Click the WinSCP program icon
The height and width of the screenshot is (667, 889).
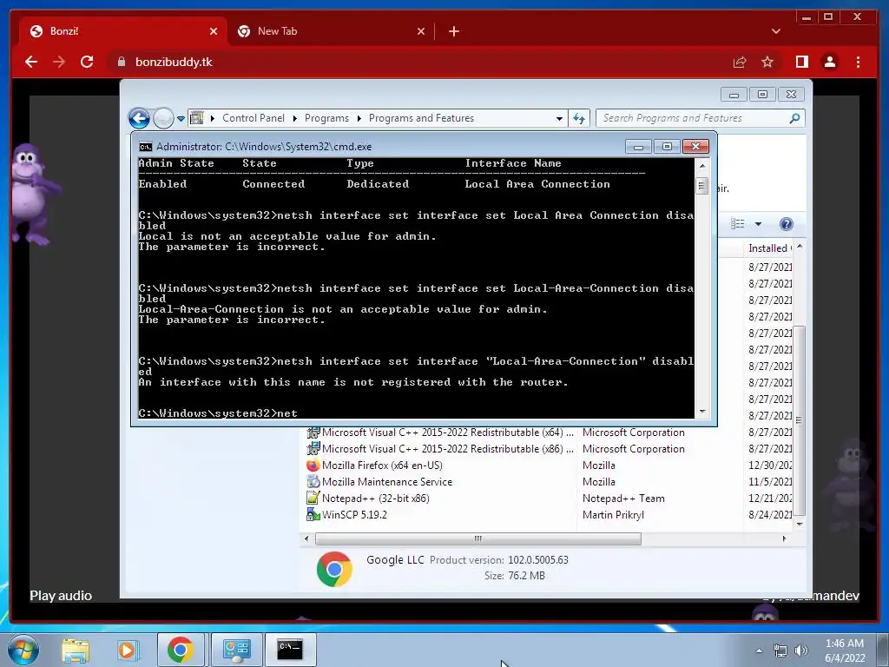313,514
